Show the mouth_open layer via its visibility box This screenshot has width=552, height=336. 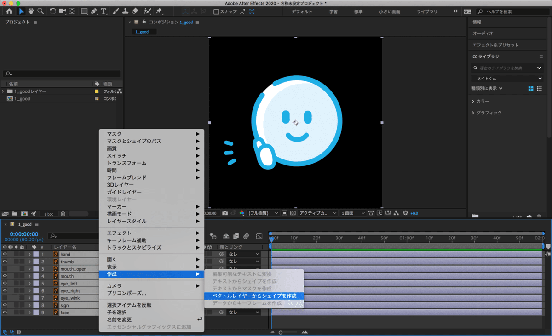pos(5,269)
